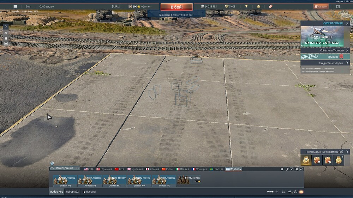Click the light bulb icon in top bar

tap(246, 6)
